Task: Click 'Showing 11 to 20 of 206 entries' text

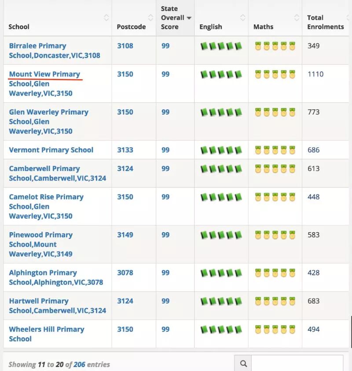Action: click(x=59, y=364)
